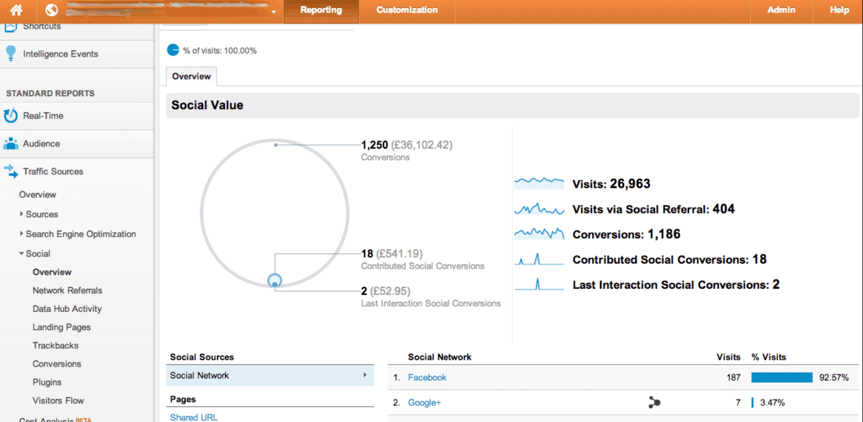Collapse the Social section
The image size is (863, 422).
pyautogui.click(x=21, y=254)
